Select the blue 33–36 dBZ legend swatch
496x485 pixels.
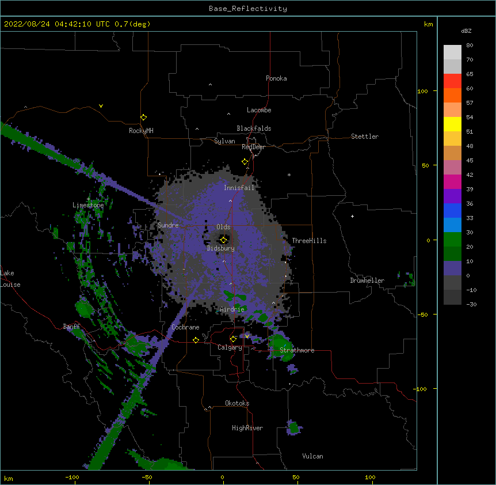452,210
